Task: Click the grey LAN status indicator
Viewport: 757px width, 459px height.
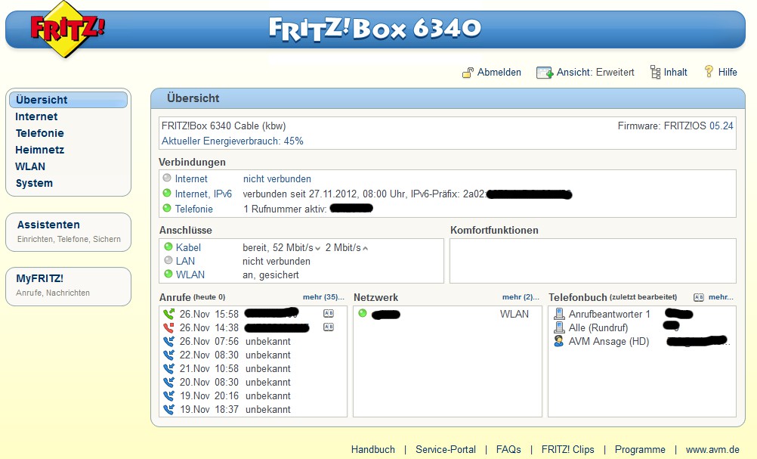Action: click(x=168, y=260)
